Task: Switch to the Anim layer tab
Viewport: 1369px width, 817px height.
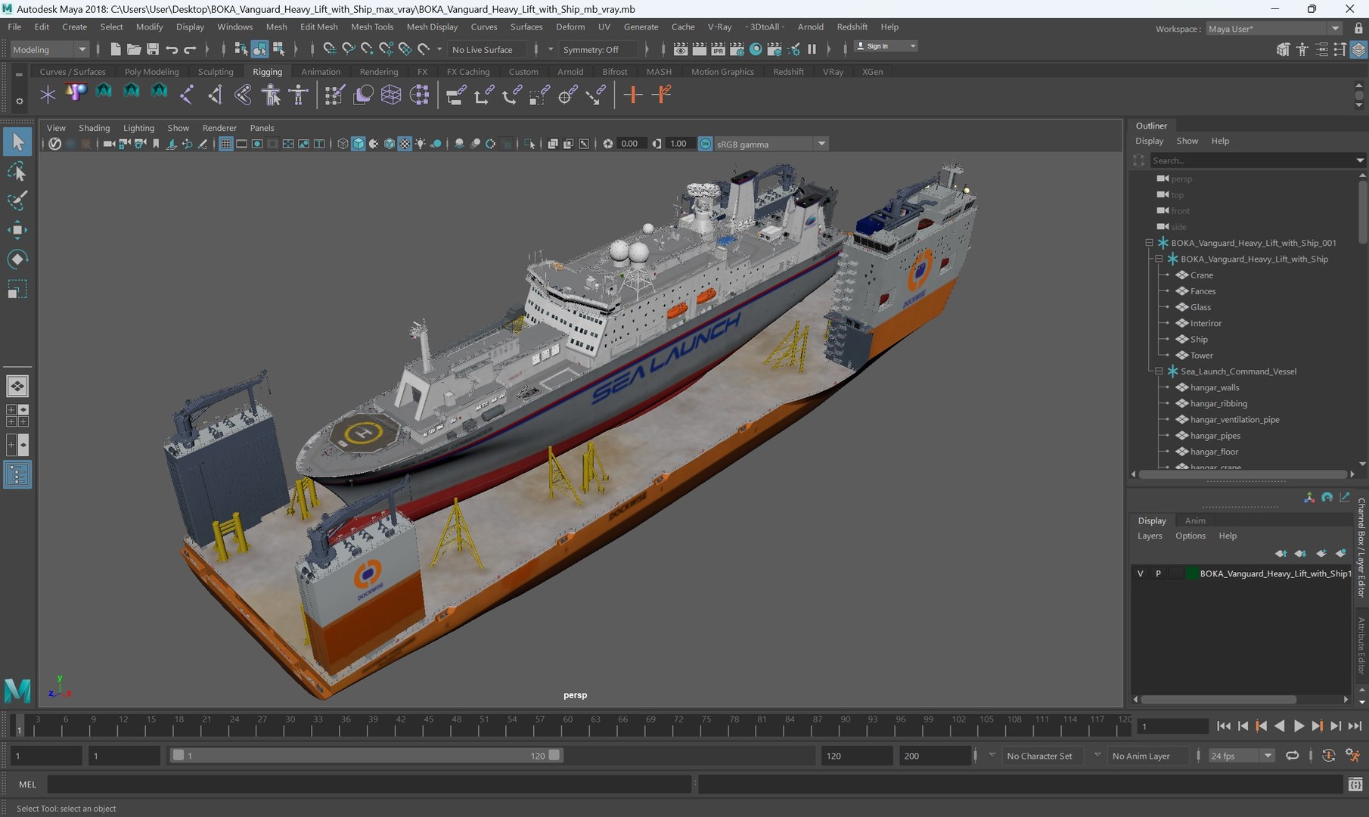Action: pos(1195,520)
